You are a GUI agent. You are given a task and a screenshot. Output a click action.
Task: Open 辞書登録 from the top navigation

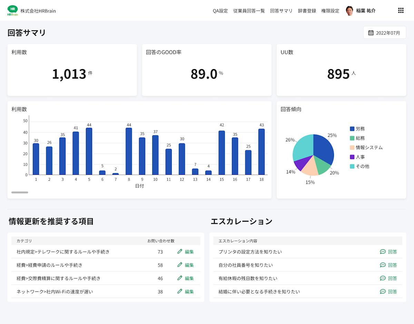[307, 11]
